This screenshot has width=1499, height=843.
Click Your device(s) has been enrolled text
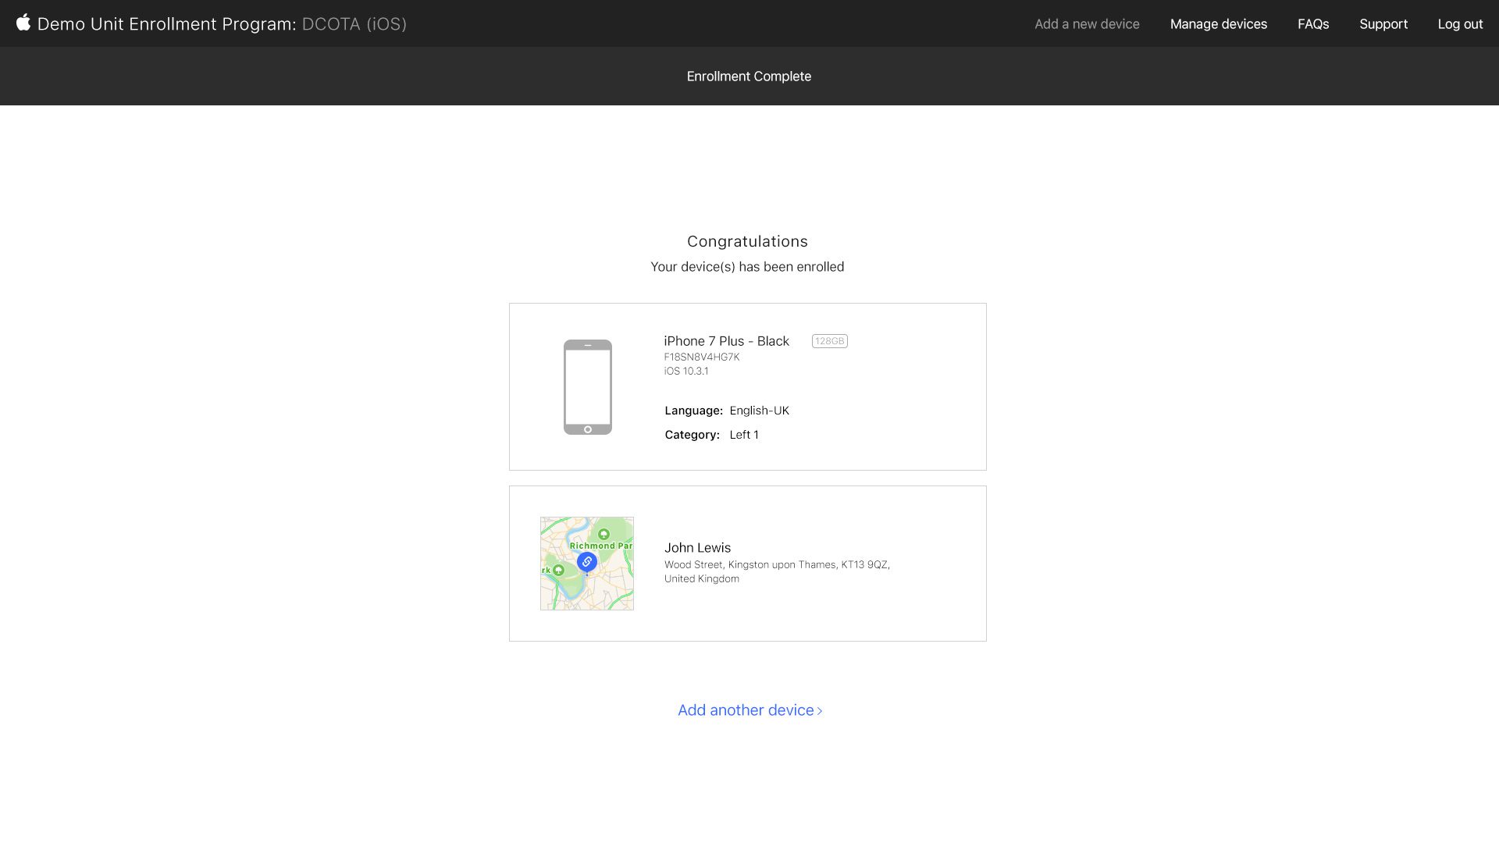click(747, 267)
